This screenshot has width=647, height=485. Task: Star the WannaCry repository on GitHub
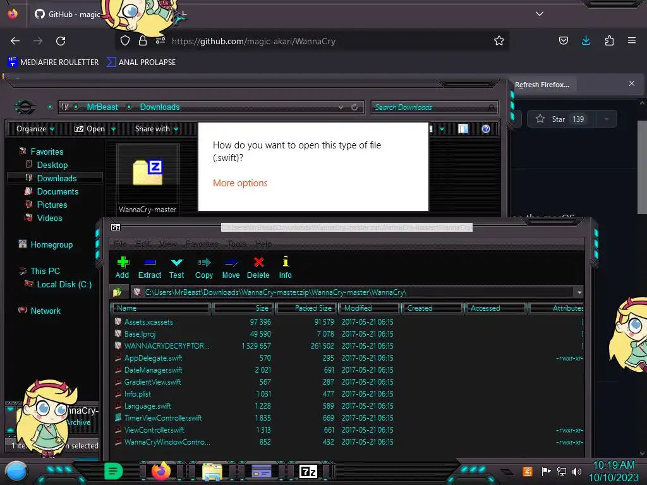(x=561, y=119)
